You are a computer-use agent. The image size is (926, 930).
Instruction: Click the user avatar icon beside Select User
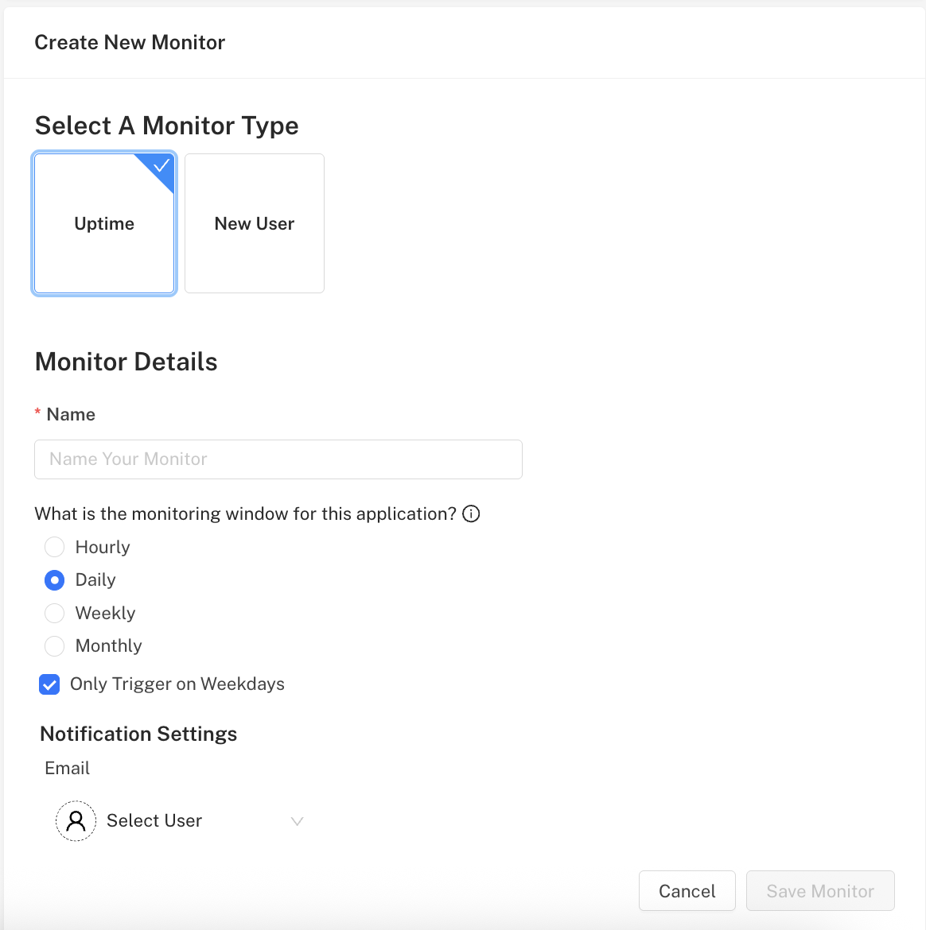76,821
